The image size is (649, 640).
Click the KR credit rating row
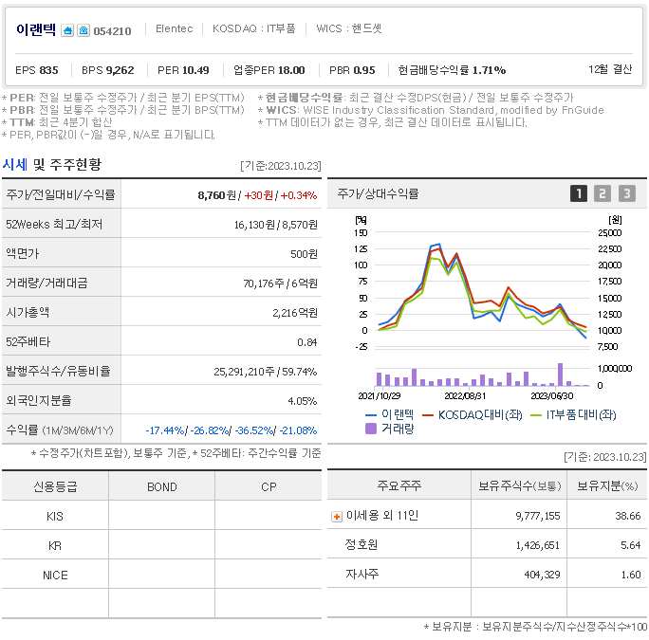pyautogui.click(x=161, y=545)
